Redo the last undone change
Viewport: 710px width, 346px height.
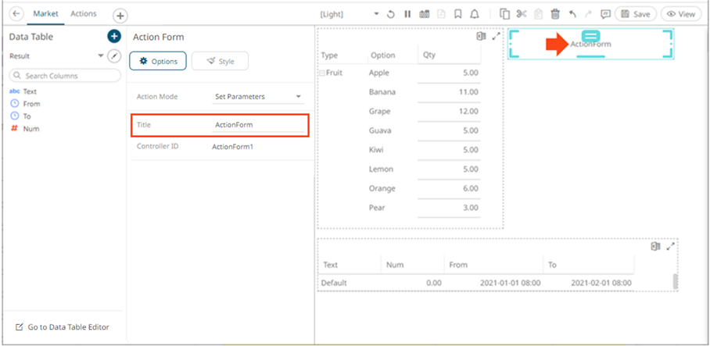point(589,14)
